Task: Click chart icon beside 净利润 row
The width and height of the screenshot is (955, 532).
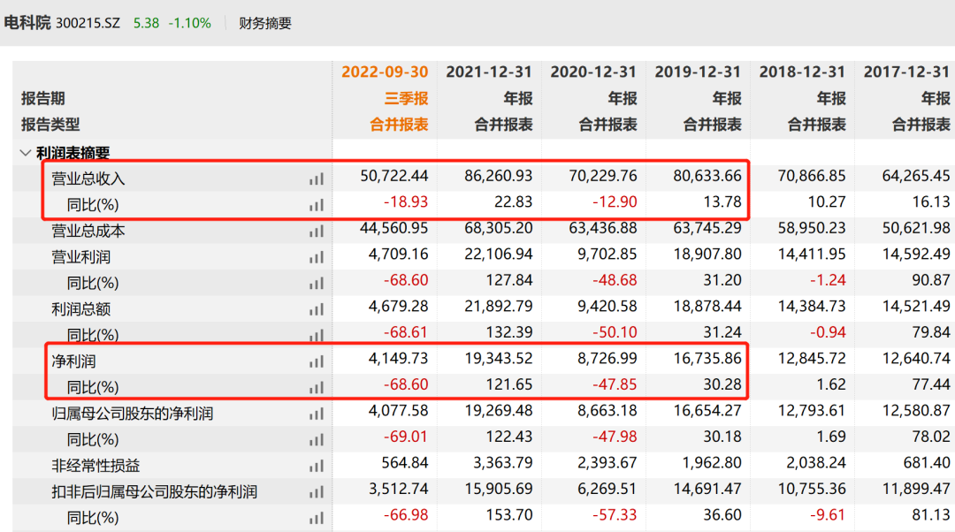Action: click(x=317, y=361)
